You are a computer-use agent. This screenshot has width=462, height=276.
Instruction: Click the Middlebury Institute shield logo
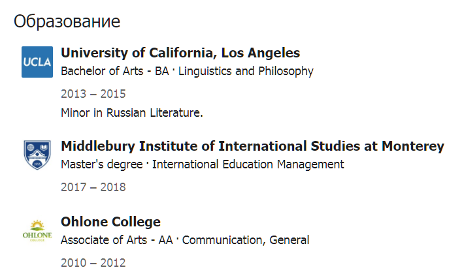click(37, 155)
